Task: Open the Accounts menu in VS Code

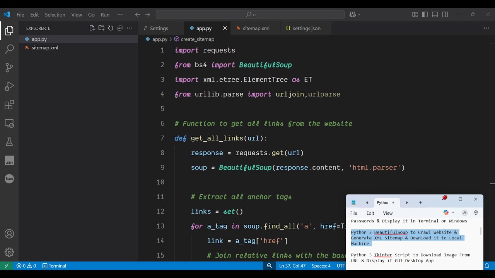Action: [x=9, y=234]
